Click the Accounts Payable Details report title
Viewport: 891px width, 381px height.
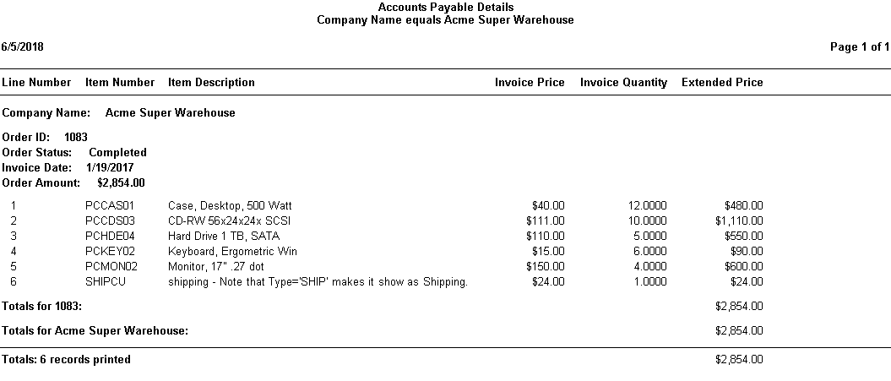[445, 8]
